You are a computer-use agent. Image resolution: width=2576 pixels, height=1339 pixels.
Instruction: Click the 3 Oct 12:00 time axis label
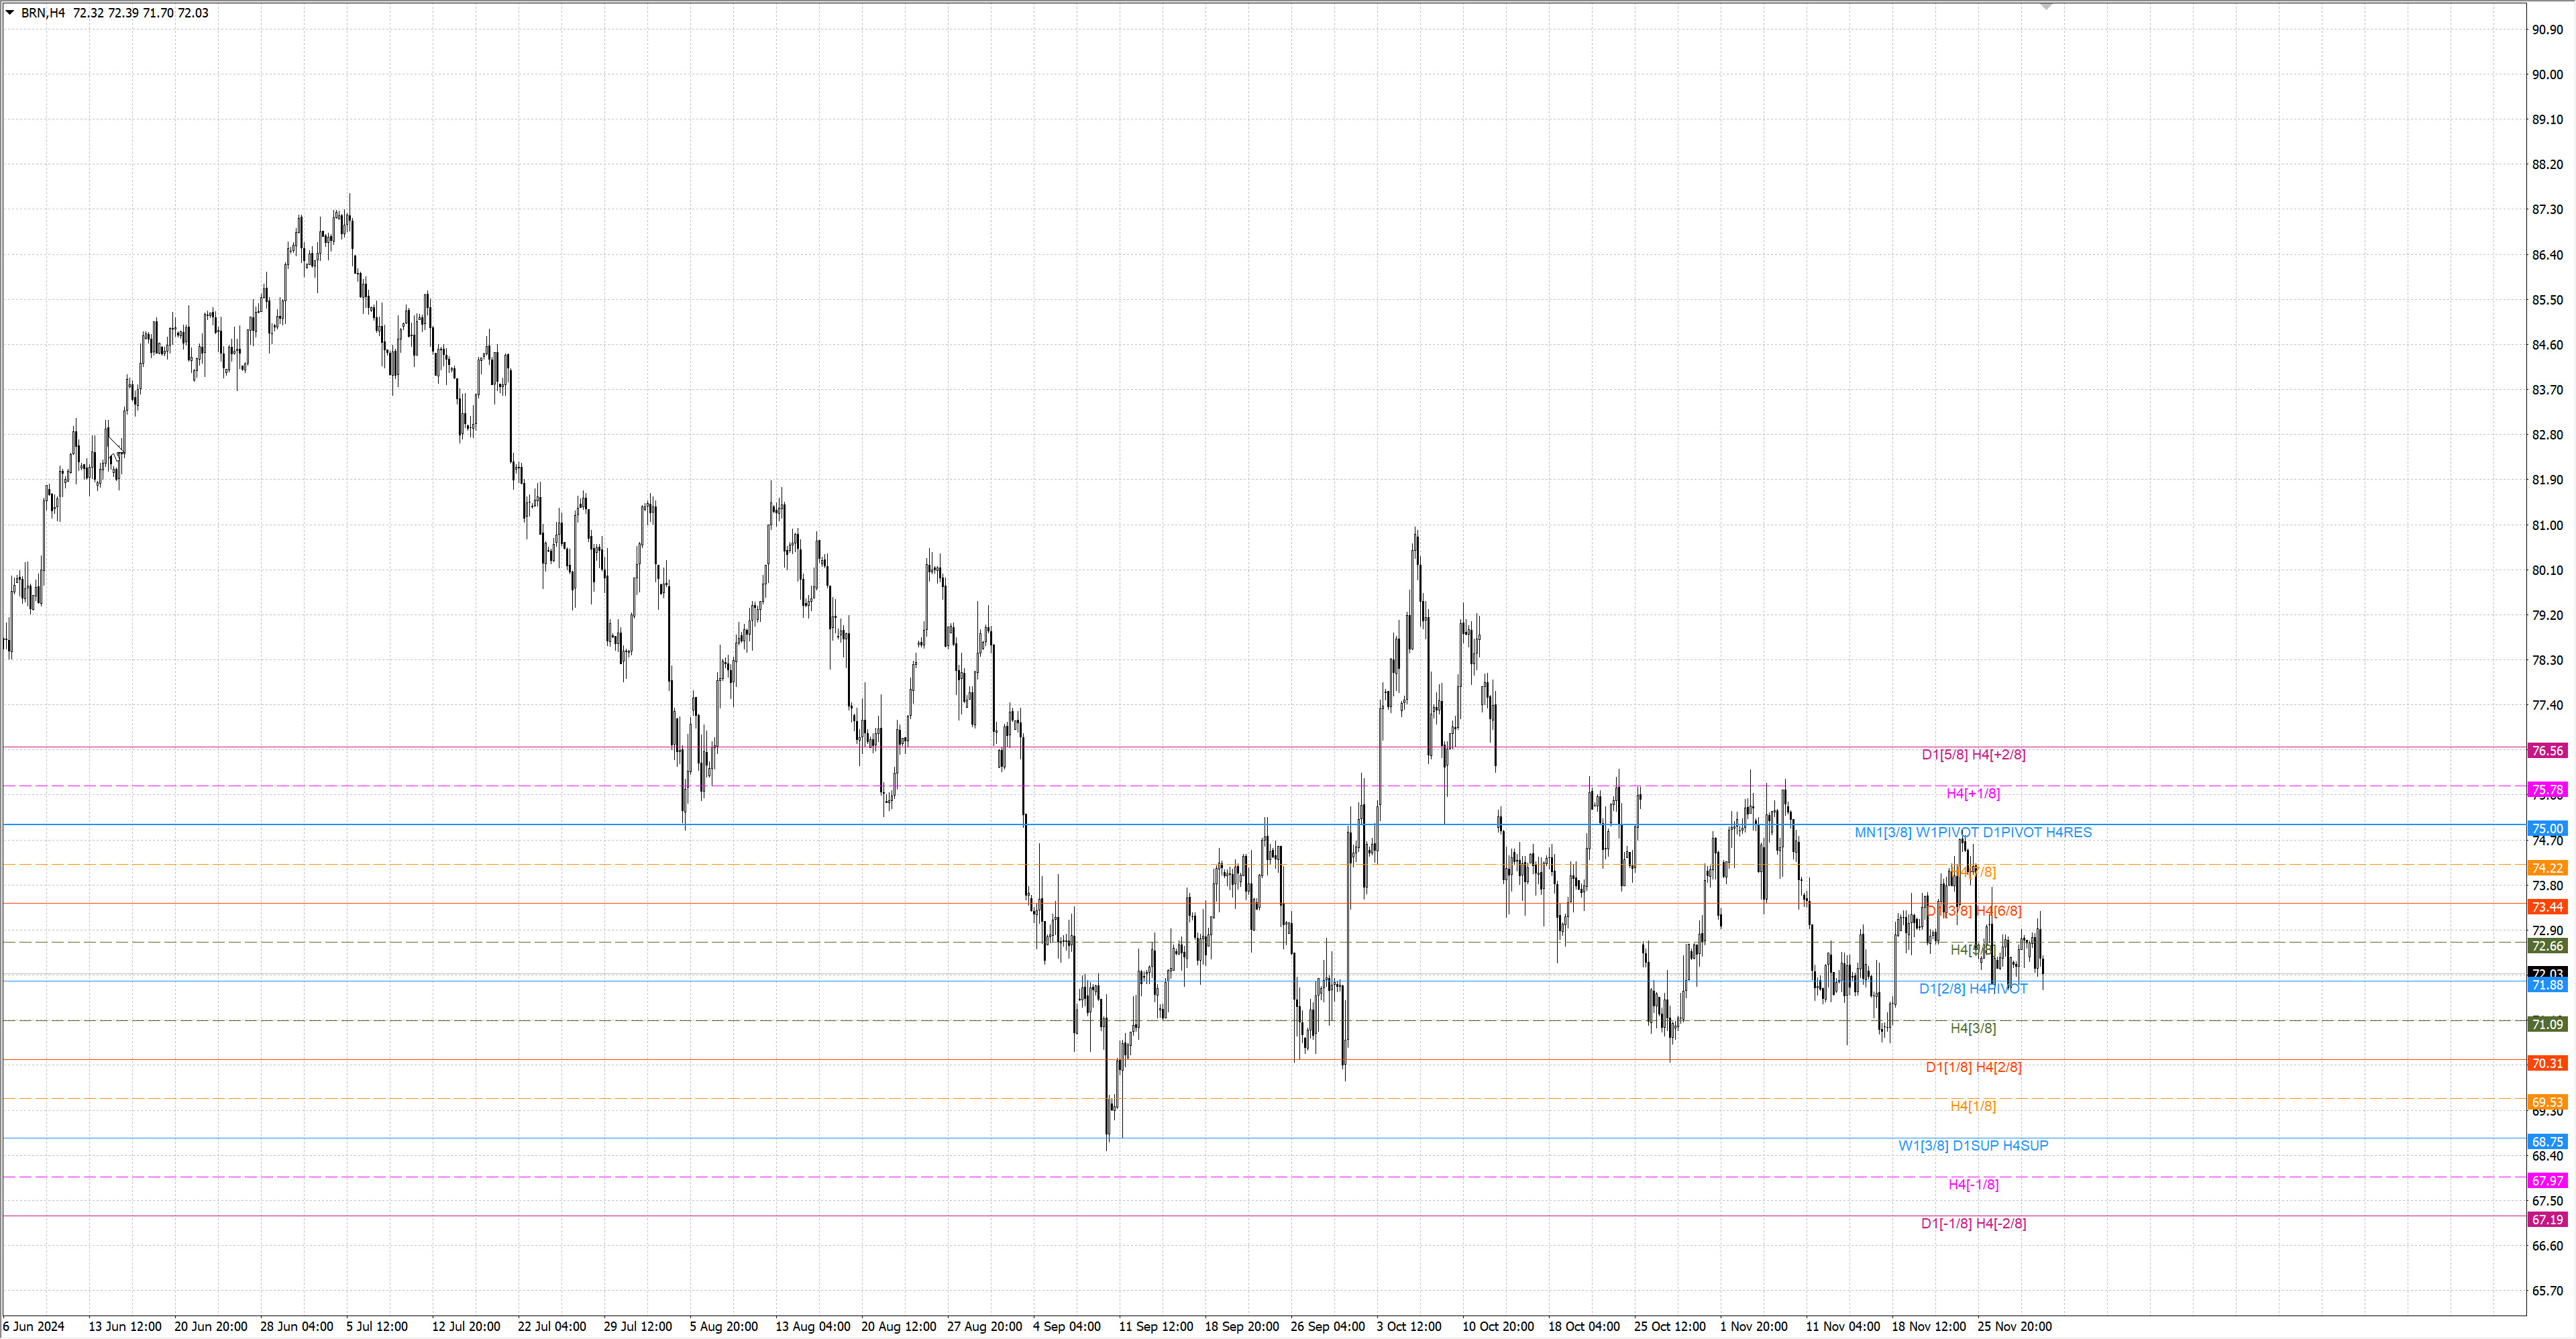click(x=1408, y=1327)
